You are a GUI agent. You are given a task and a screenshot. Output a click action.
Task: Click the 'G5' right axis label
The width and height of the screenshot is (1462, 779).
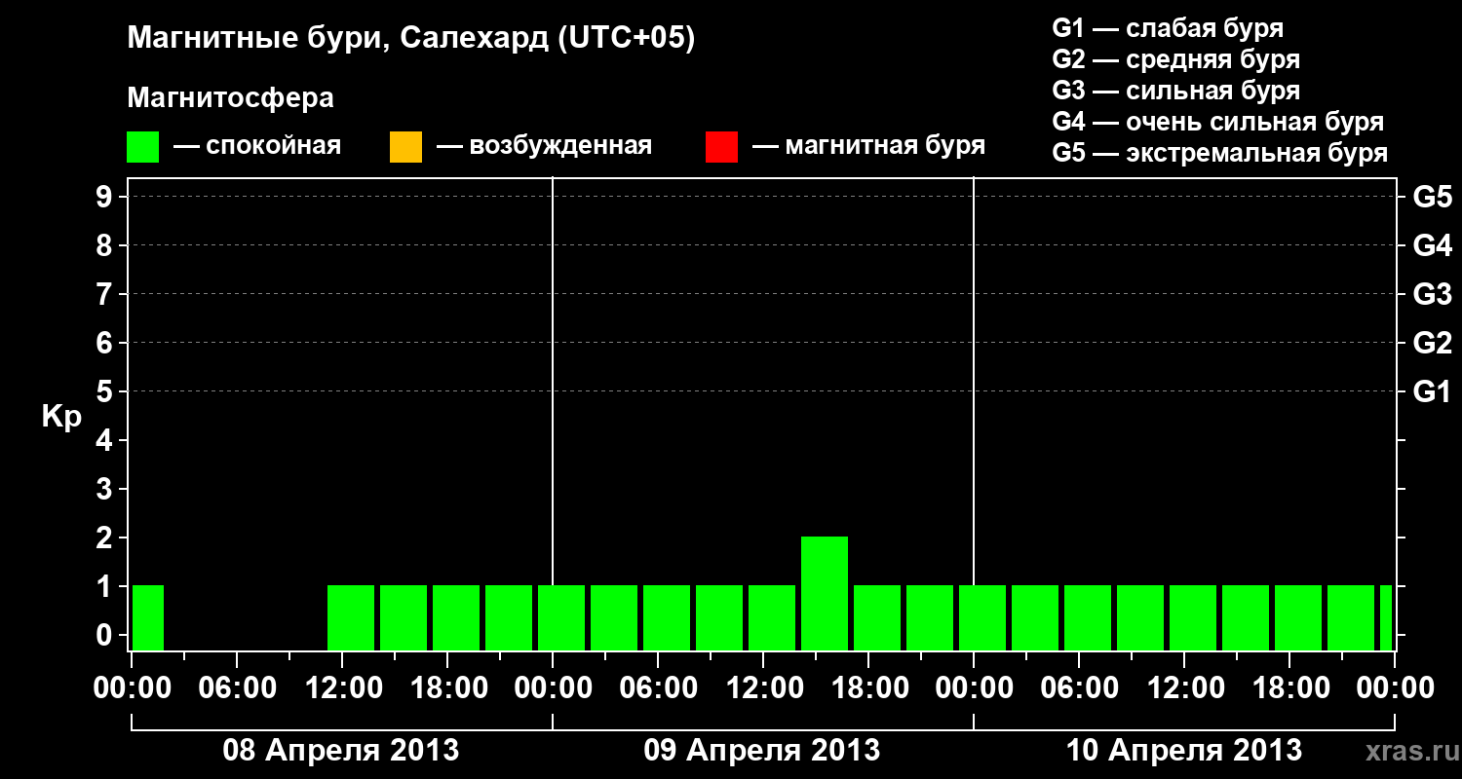pos(1433,197)
